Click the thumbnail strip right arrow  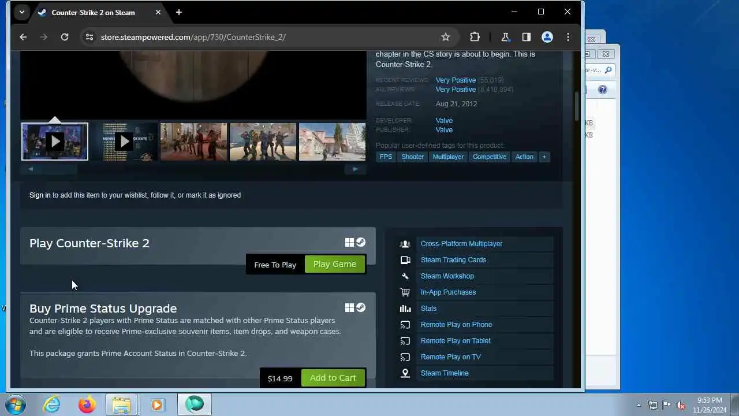pos(355,169)
